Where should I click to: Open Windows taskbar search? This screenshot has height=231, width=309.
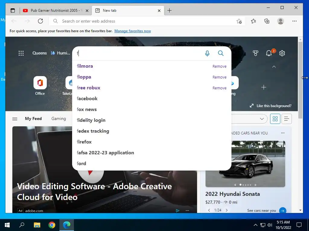point(22,225)
